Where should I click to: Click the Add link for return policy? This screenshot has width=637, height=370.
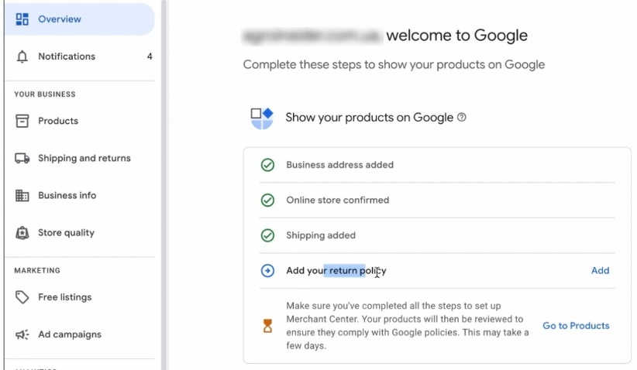(x=600, y=271)
